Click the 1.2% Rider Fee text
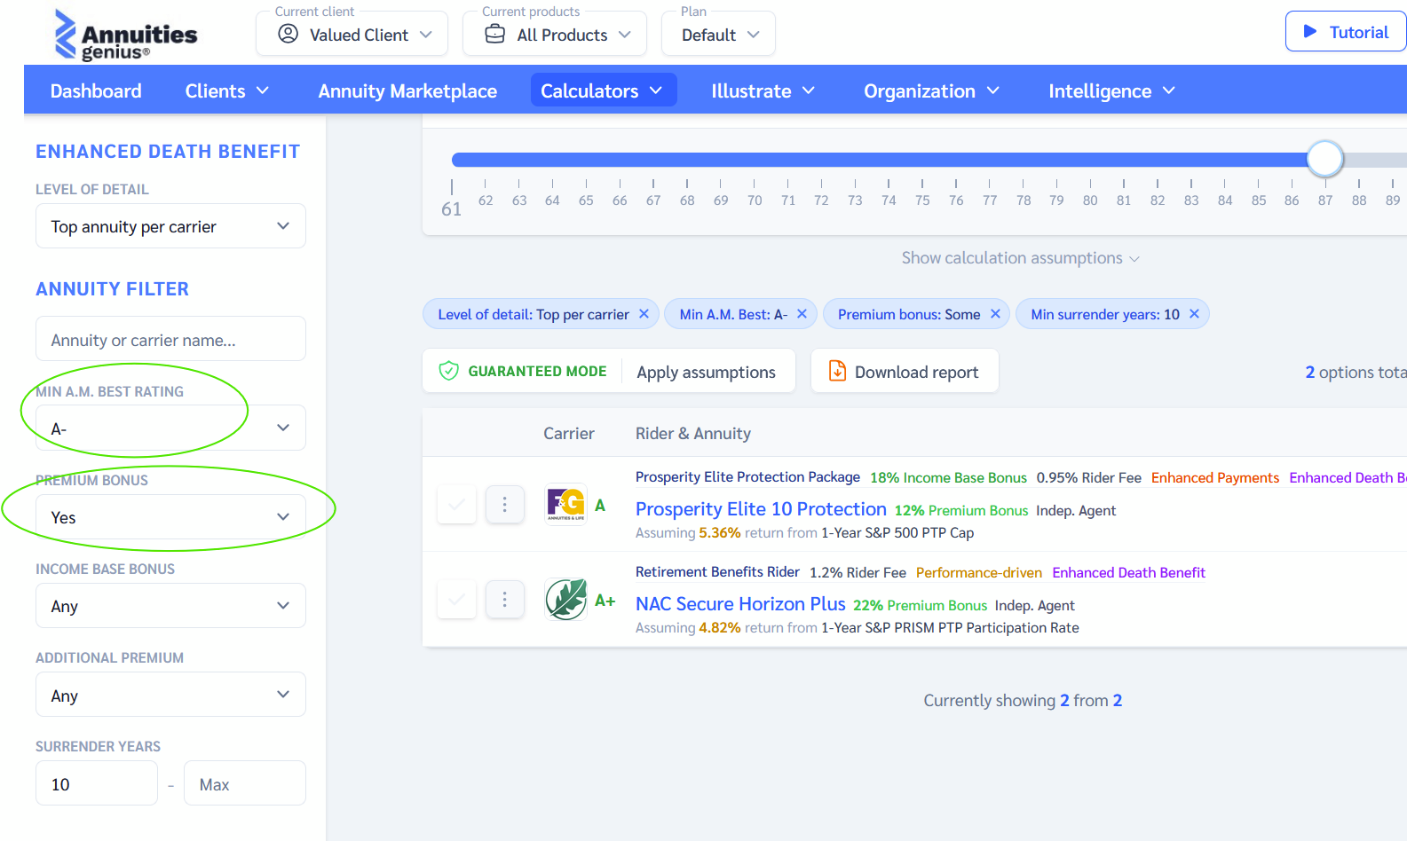1407x841 pixels. tap(858, 573)
